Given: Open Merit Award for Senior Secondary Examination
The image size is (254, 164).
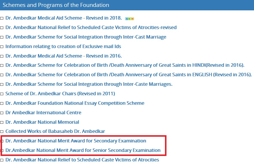Looking at the screenshot, I should point(83,150).
